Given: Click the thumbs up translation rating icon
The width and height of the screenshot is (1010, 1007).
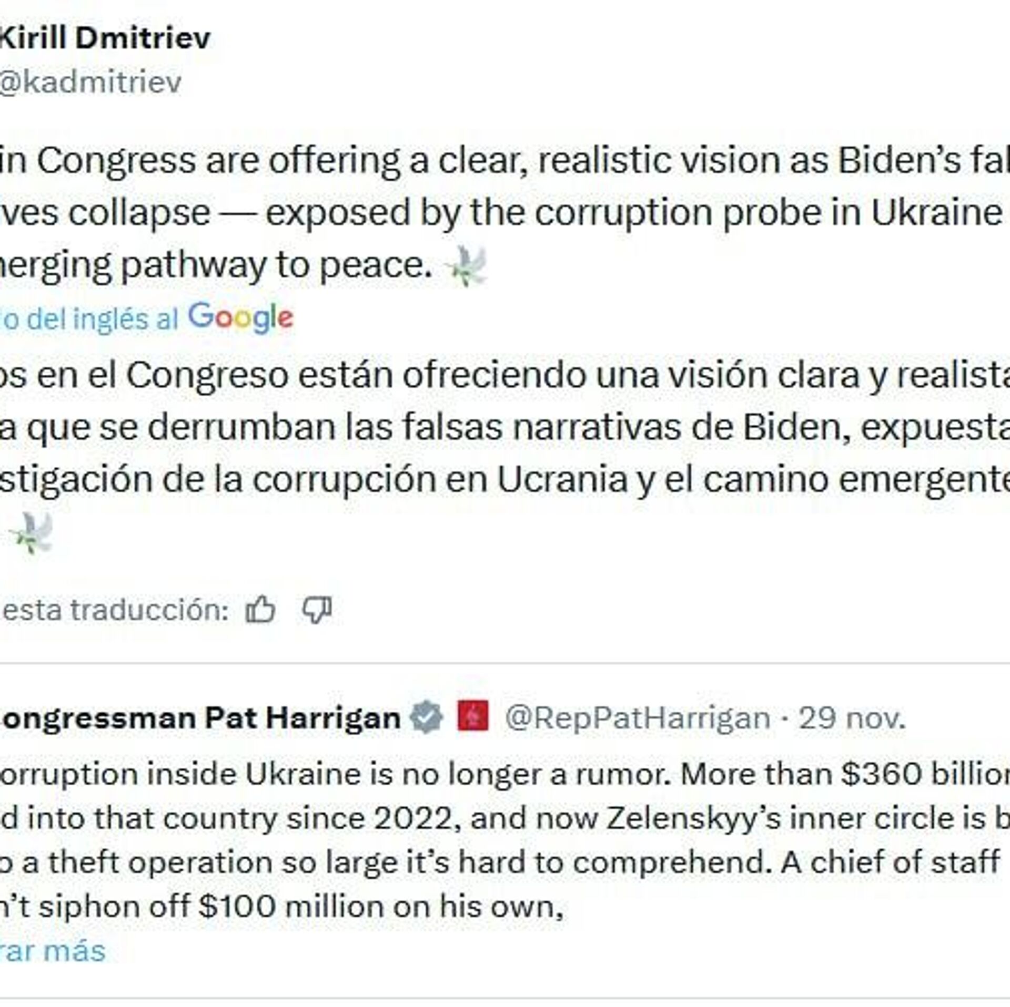Looking at the screenshot, I should coord(260,610).
